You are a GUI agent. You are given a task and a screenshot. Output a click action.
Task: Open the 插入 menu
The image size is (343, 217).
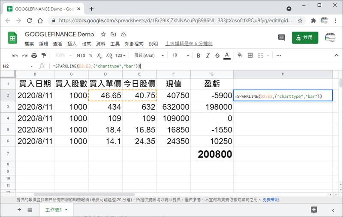tap(72, 44)
